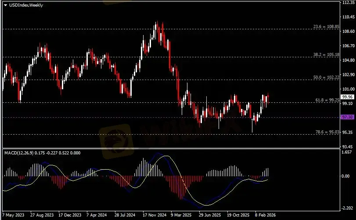Click the 112.35 price scale value
356x220 pixels.
click(x=348, y=3)
